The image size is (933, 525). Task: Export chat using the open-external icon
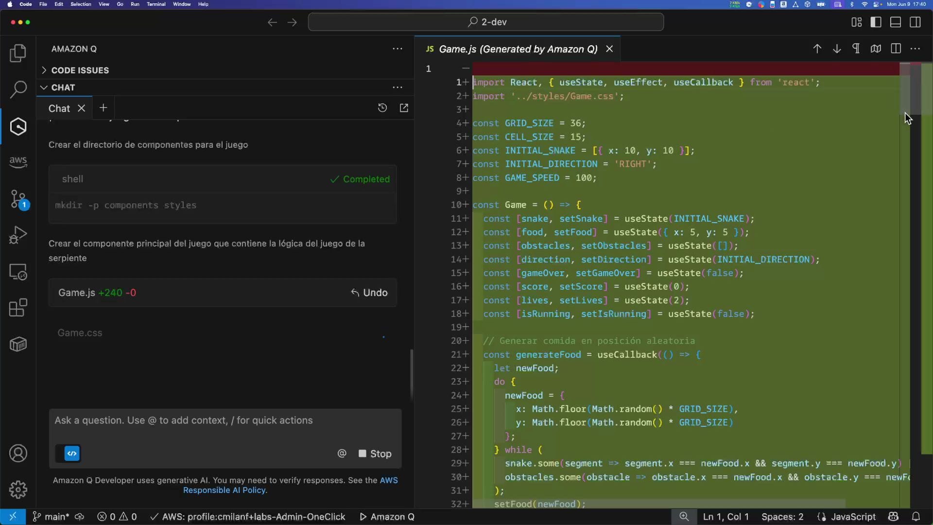(x=404, y=108)
